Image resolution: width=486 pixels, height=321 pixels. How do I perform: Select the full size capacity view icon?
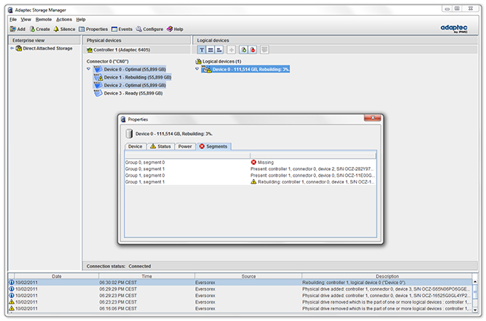210,49
